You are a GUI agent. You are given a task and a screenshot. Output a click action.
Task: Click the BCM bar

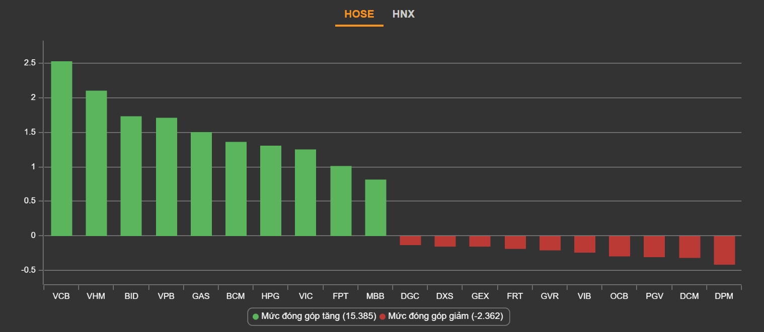coord(236,189)
